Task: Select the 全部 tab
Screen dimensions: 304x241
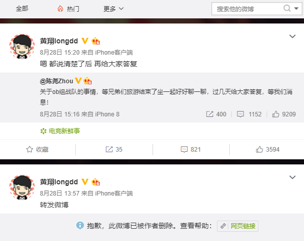Action: click(x=22, y=9)
